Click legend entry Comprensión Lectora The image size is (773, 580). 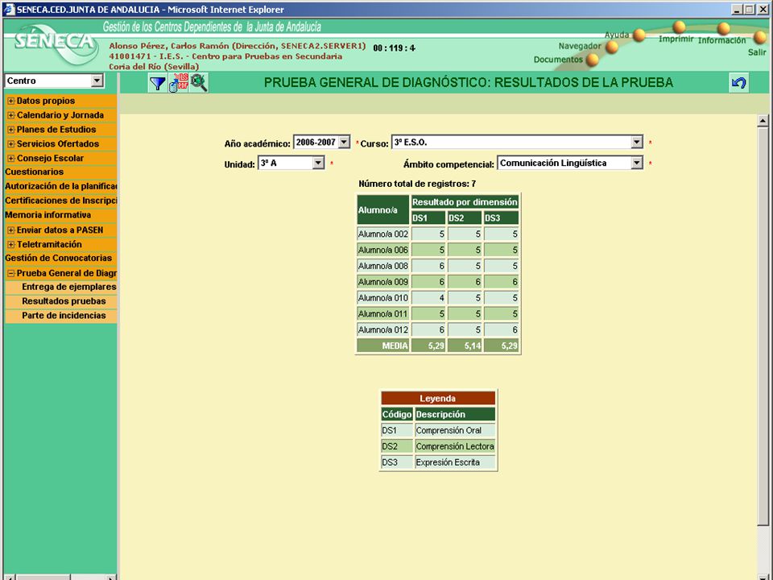pyautogui.click(x=454, y=445)
